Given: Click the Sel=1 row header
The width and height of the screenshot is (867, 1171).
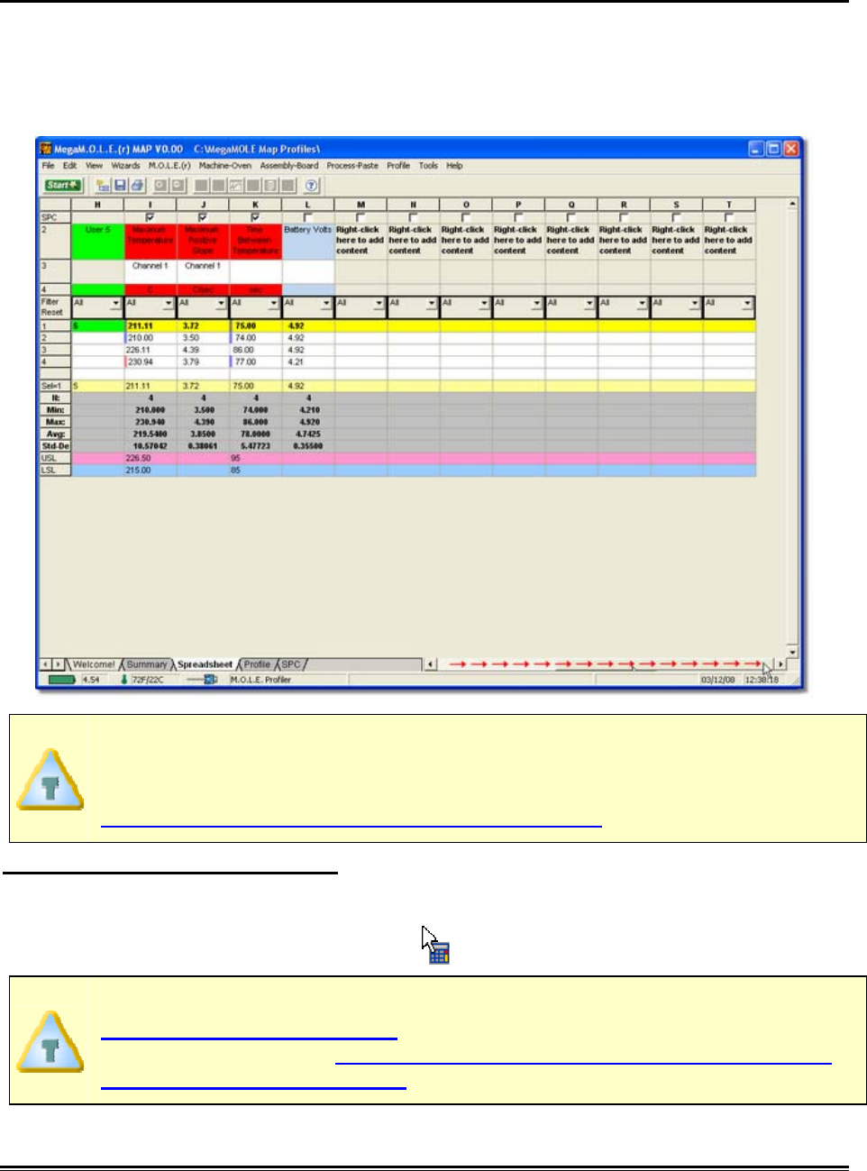Looking at the screenshot, I should tap(55, 386).
